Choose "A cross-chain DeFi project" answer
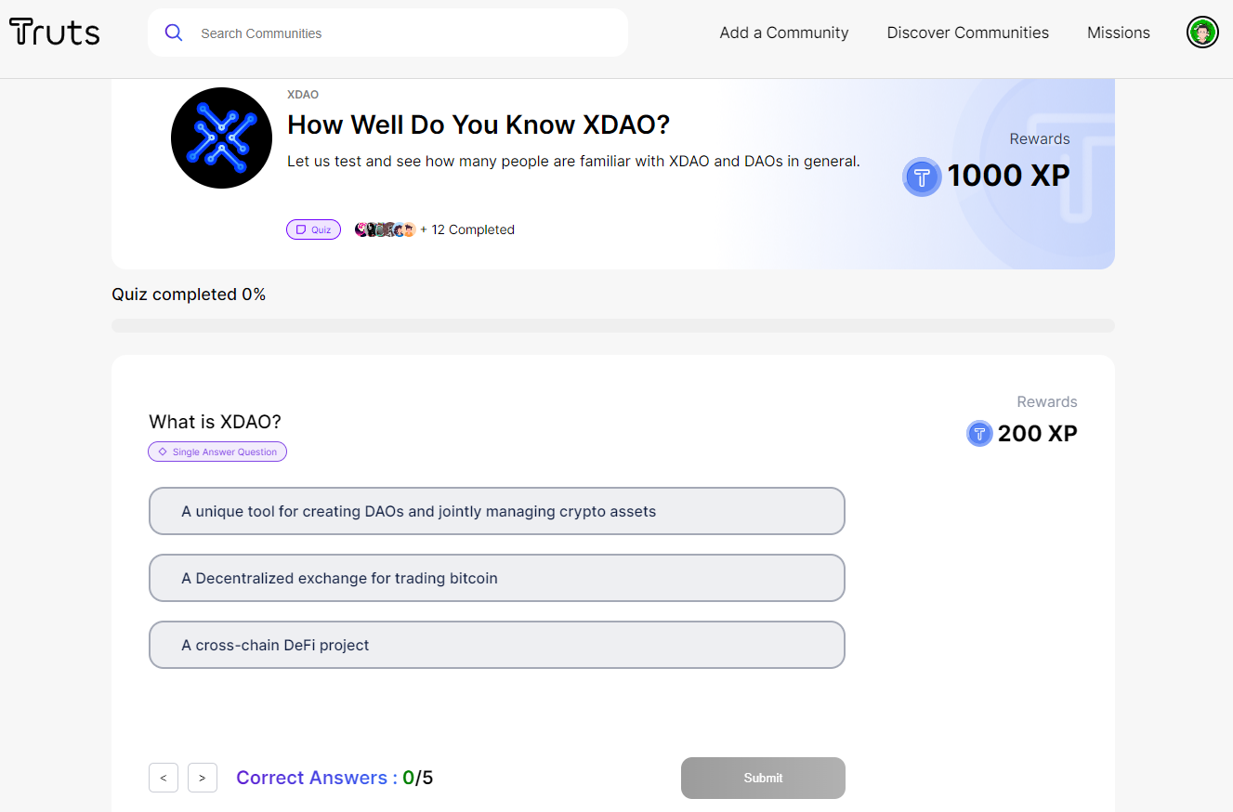Image resolution: width=1233 pixels, height=812 pixels. [x=496, y=645]
